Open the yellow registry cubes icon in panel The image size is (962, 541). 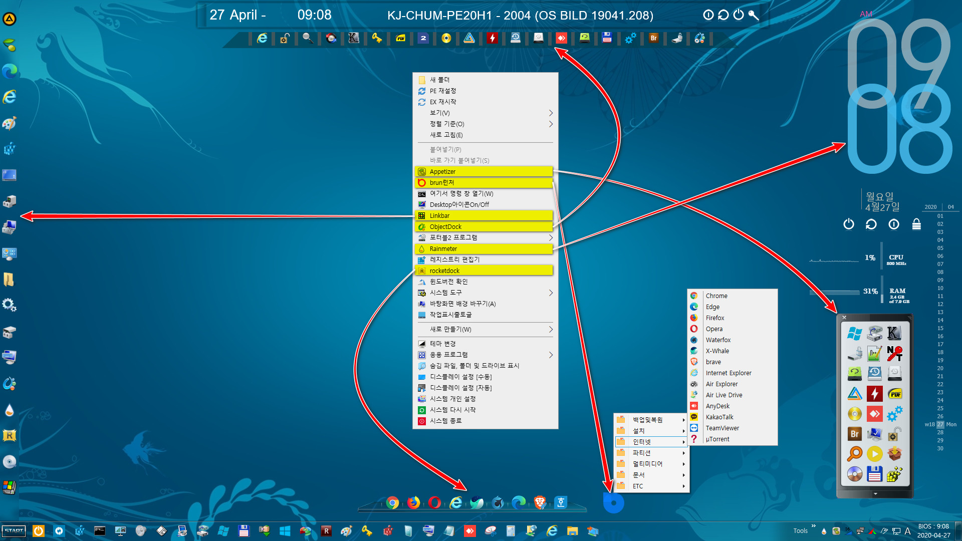(x=894, y=474)
